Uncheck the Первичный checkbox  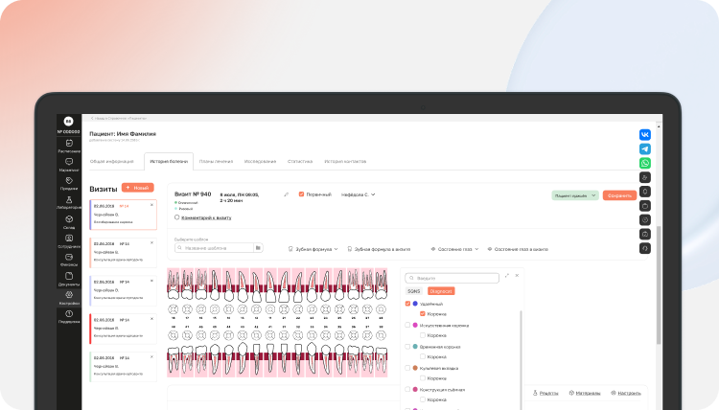(301, 194)
